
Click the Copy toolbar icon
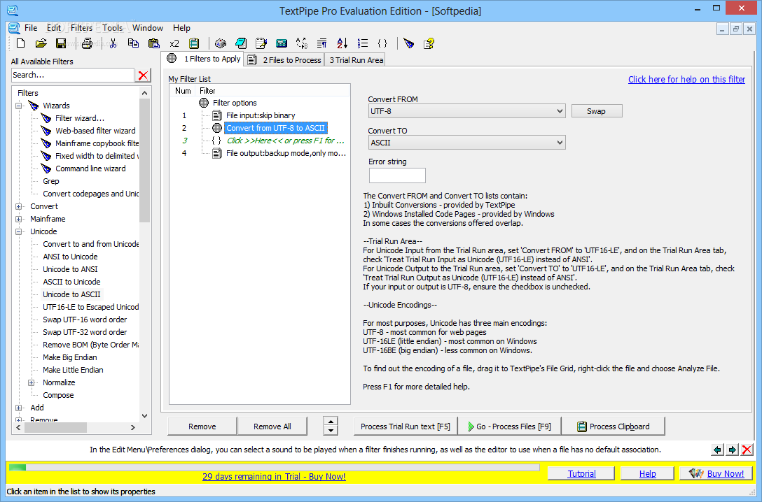[x=133, y=43]
